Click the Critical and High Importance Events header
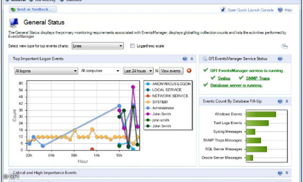 point(150,173)
